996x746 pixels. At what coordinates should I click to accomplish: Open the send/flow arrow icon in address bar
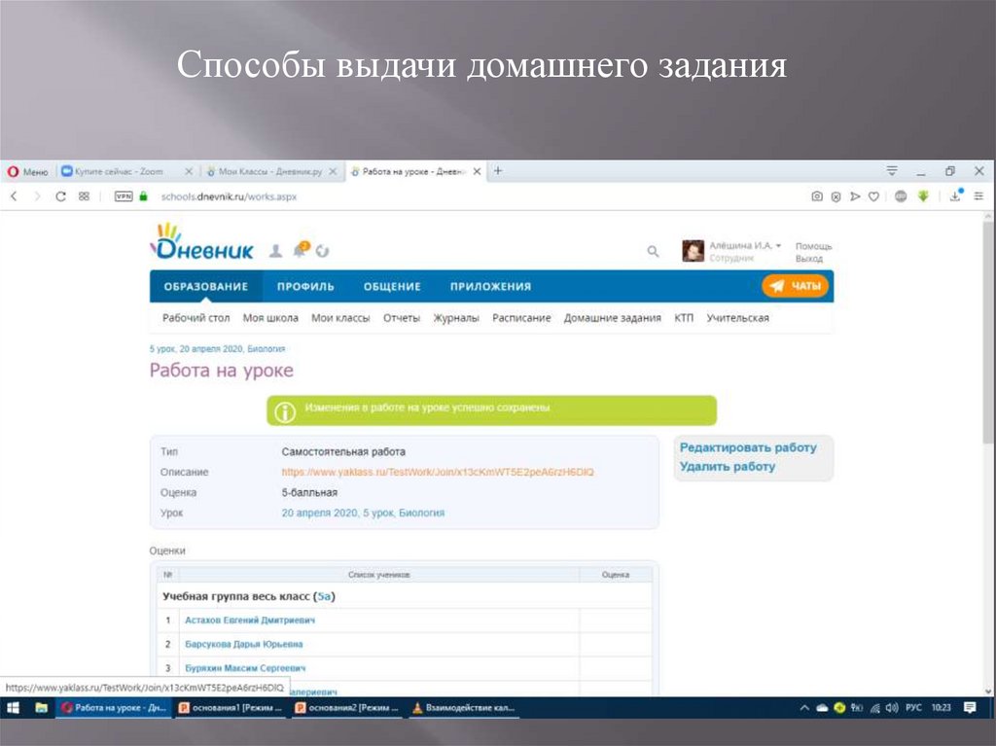pyautogui.click(x=855, y=196)
